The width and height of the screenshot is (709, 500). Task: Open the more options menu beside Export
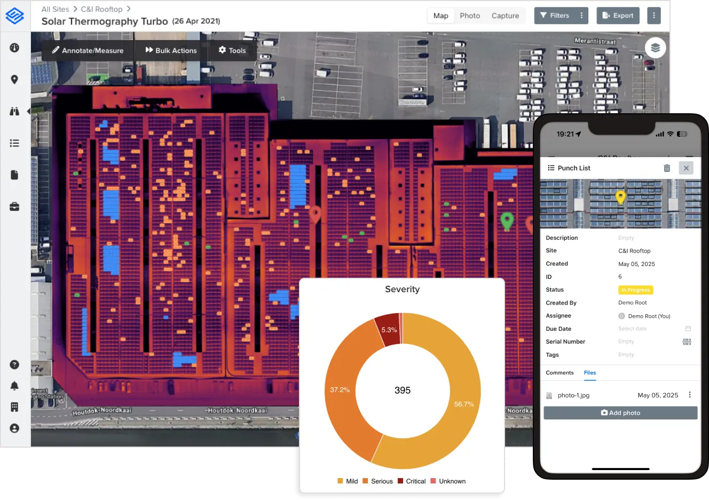coord(654,15)
